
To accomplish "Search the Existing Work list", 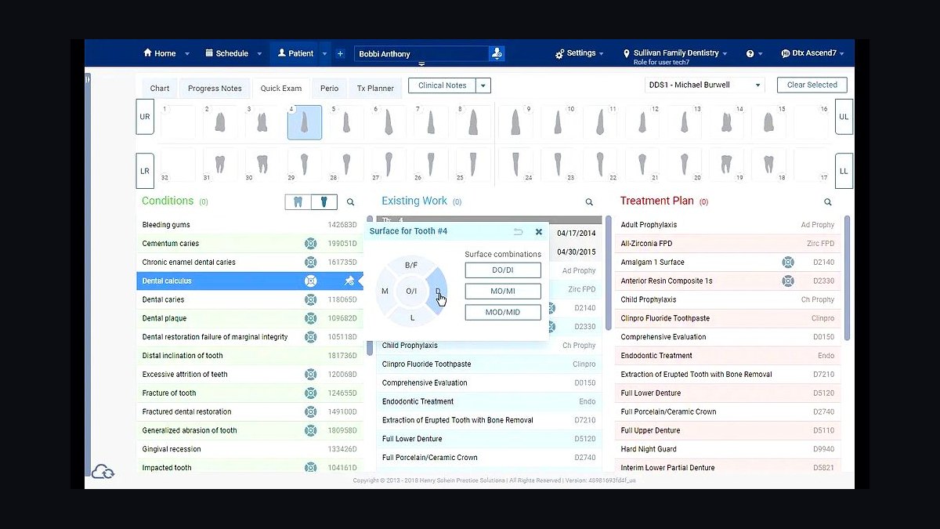I will tap(589, 202).
